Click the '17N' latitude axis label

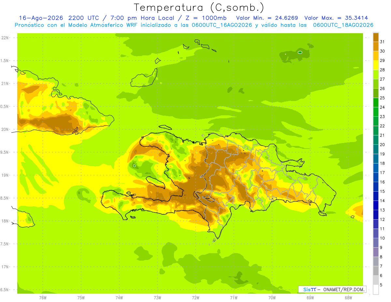pos(6,267)
